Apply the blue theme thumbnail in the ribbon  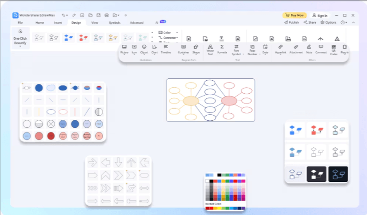(68, 38)
